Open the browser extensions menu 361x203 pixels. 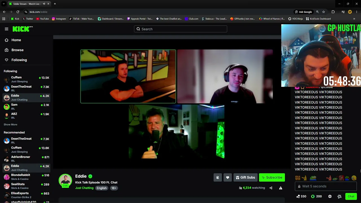coord(333,12)
